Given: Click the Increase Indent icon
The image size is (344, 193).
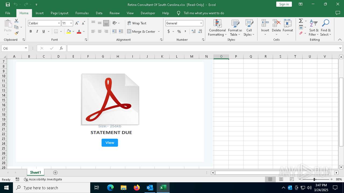Looking at the screenshot, I should coord(121,31).
